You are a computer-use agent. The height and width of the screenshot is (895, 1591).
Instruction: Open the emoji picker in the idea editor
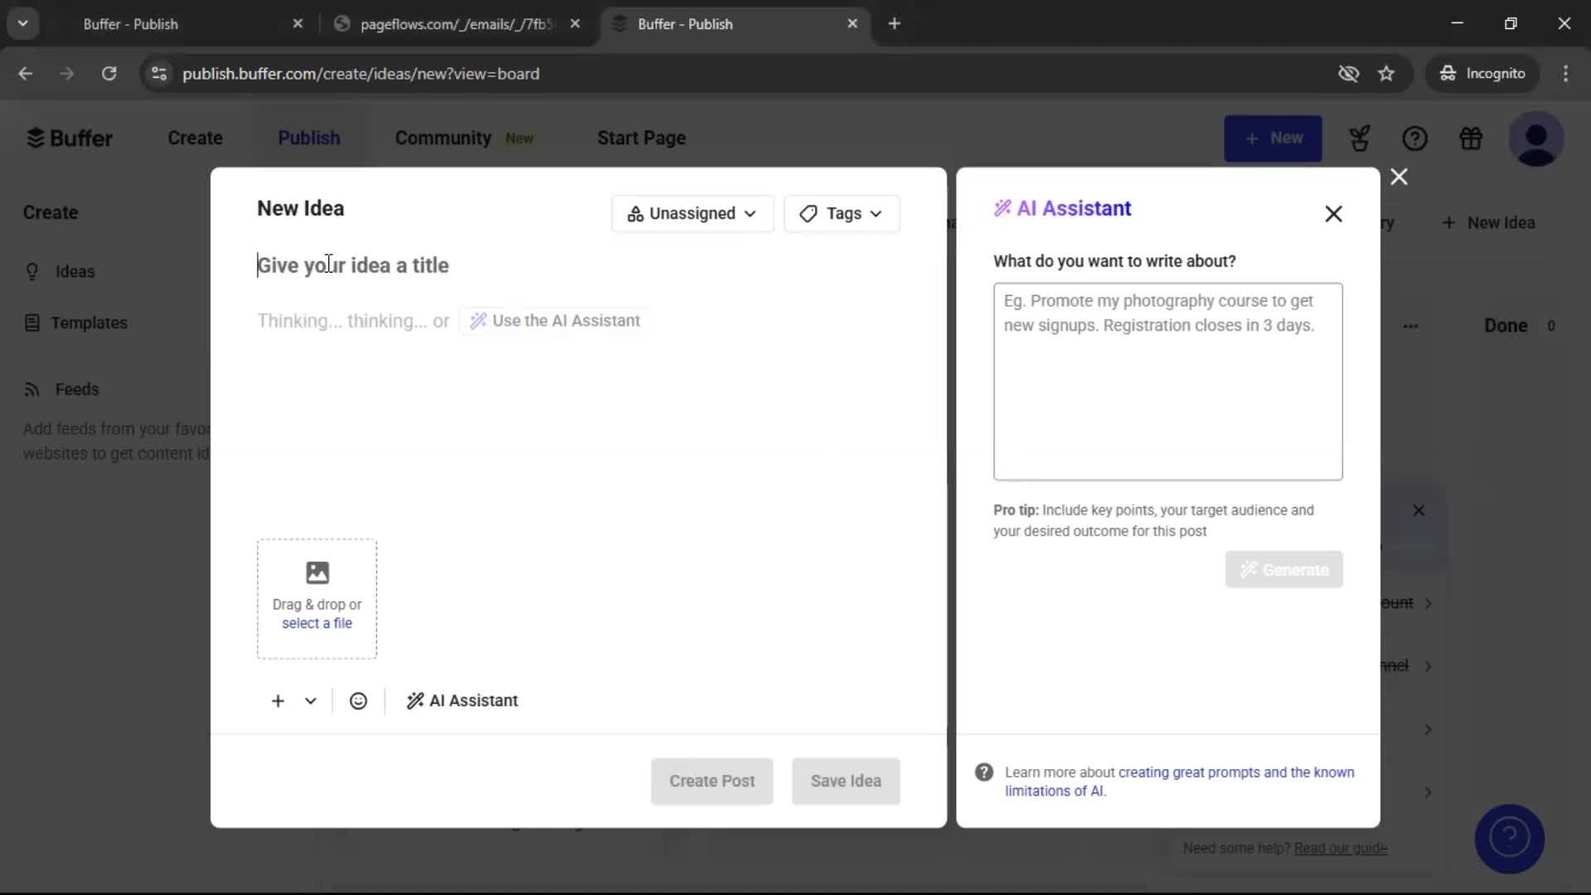pyautogui.click(x=358, y=700)
